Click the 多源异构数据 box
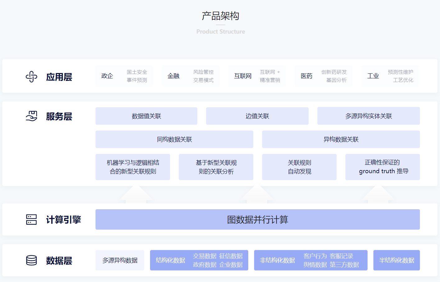The image size is (440, 282). click(120, 260)
